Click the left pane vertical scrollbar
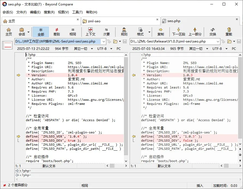 (x=126, y=106)
